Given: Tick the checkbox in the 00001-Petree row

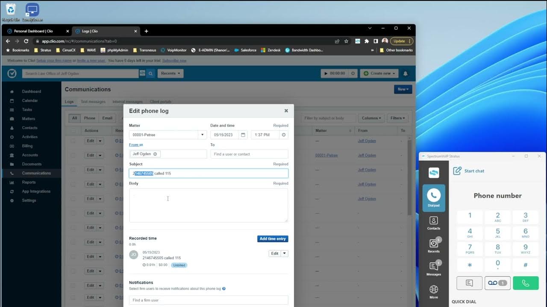Looking at the screenshot, I should tap(74, 155).
